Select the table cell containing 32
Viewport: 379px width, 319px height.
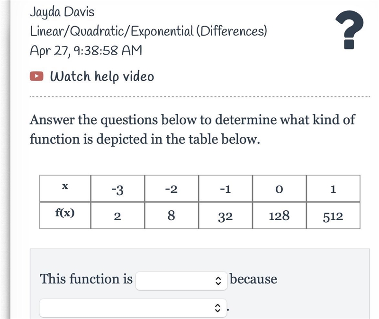226,216
